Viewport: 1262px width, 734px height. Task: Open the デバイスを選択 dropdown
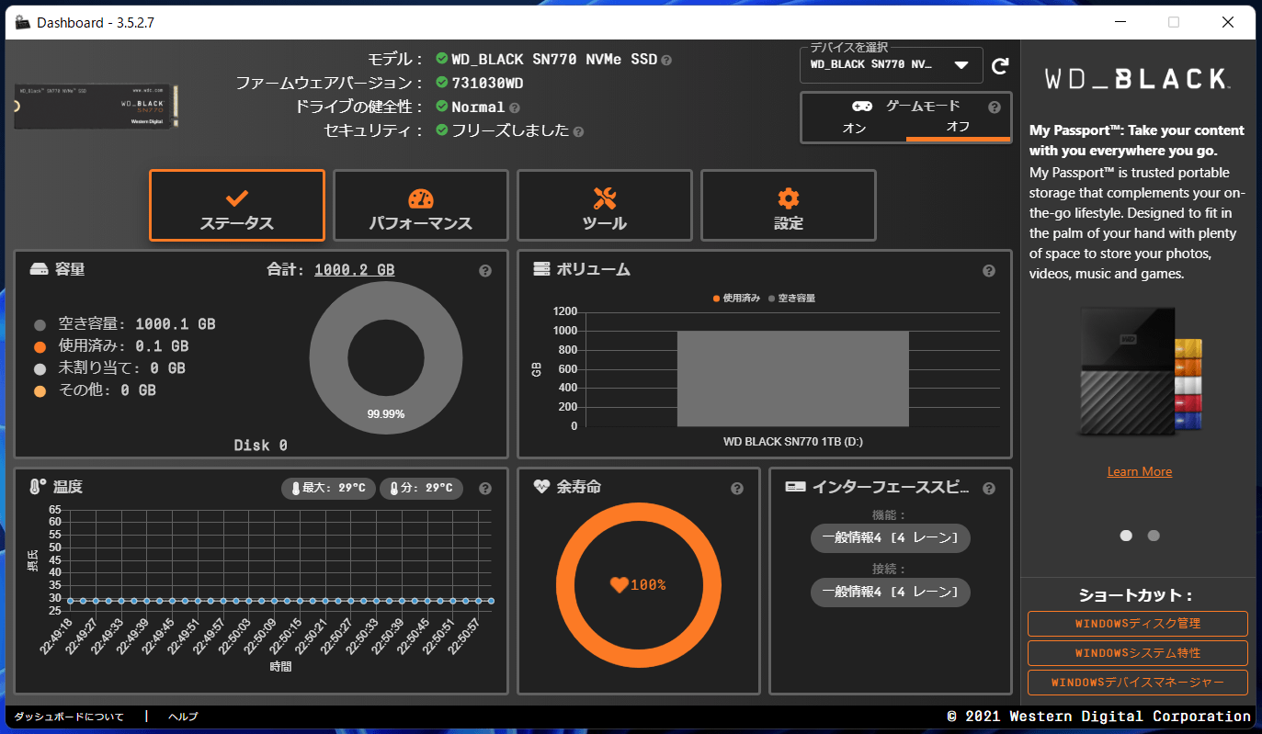tap(892, 66)
